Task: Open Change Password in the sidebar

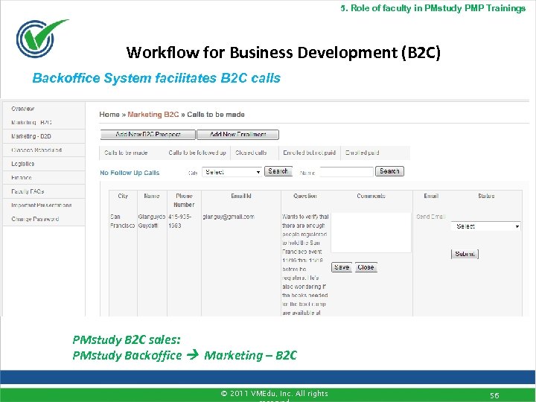Action: pos(35,219)
